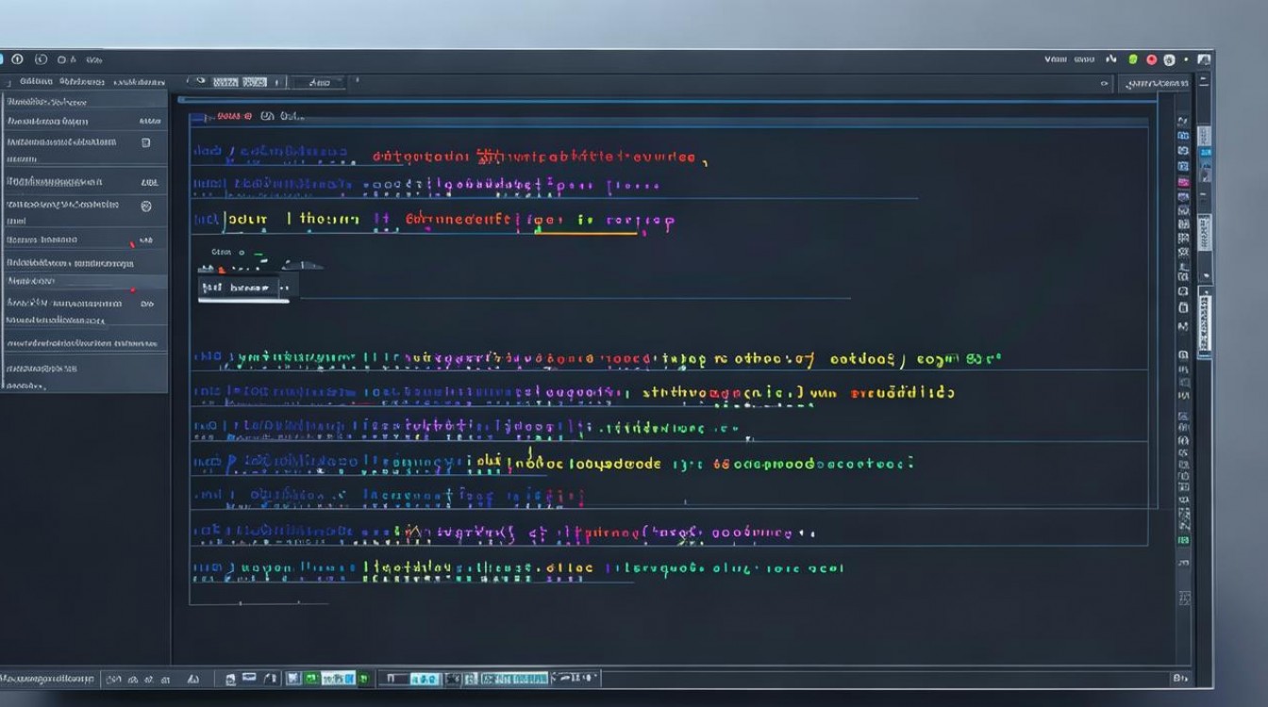Viewport: 1268px width, 707px height.
Task: Click the circled info icon in title bar
Action: [17, 59]
